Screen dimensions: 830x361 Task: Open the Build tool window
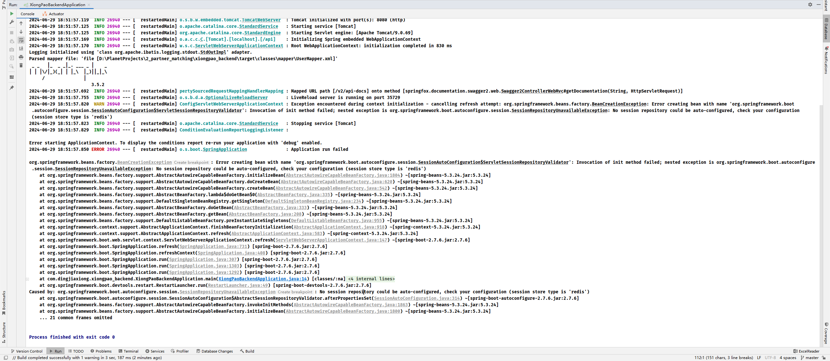click(247, 351)
